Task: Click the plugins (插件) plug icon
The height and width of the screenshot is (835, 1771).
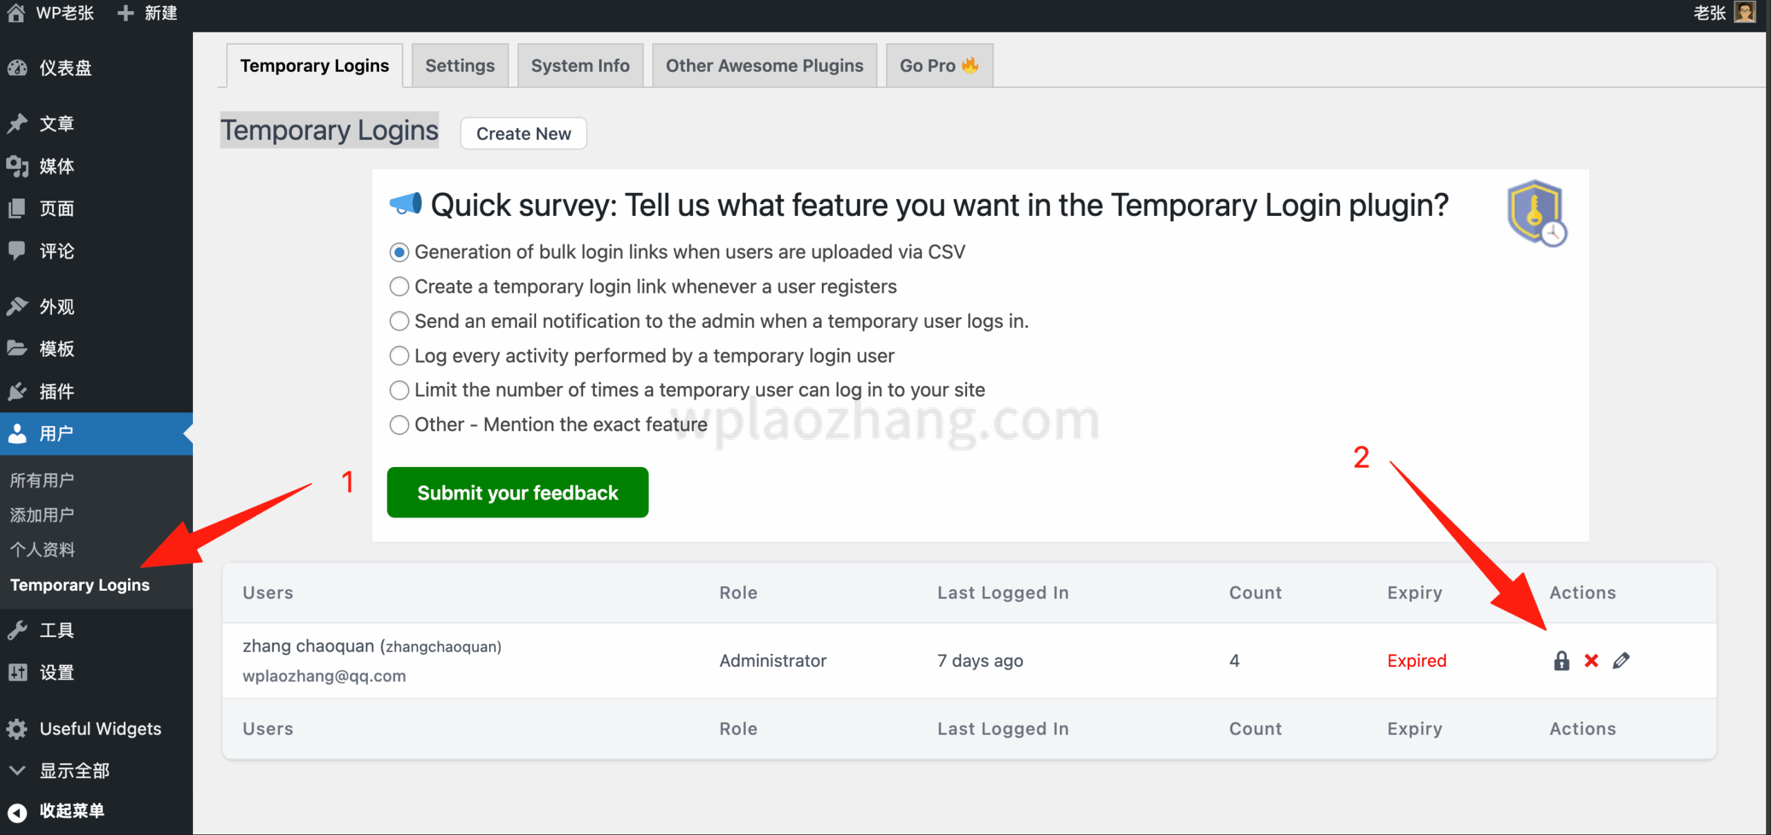Action: pyautogui.click(x=17, y=392)
